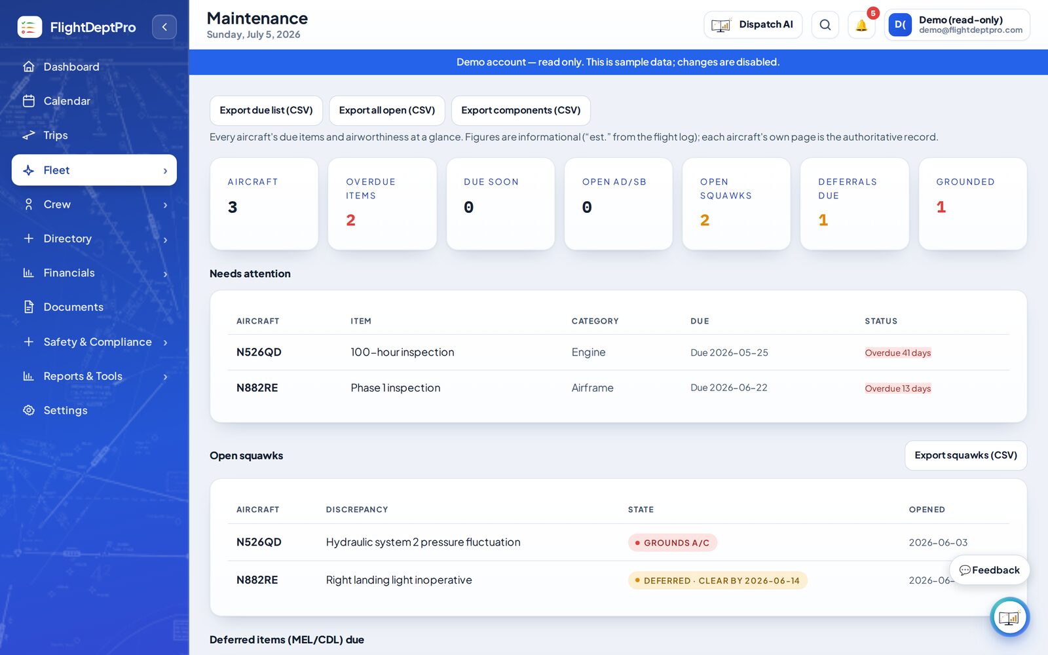Viewport: 1048px width, 655px height.
Task: Open search with the magnifier icon
Action: (825, 25)
